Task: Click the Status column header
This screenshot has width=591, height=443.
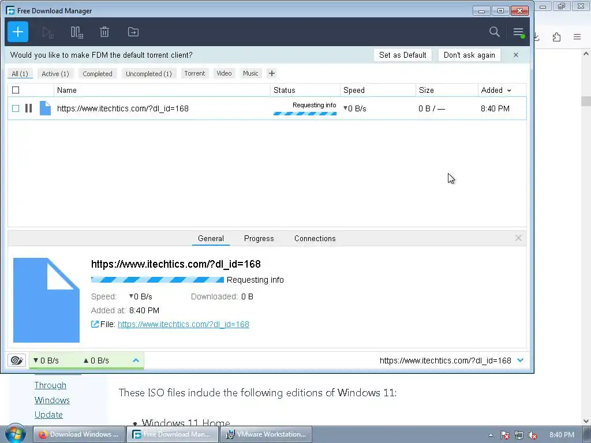Action: tap(305, 90)
